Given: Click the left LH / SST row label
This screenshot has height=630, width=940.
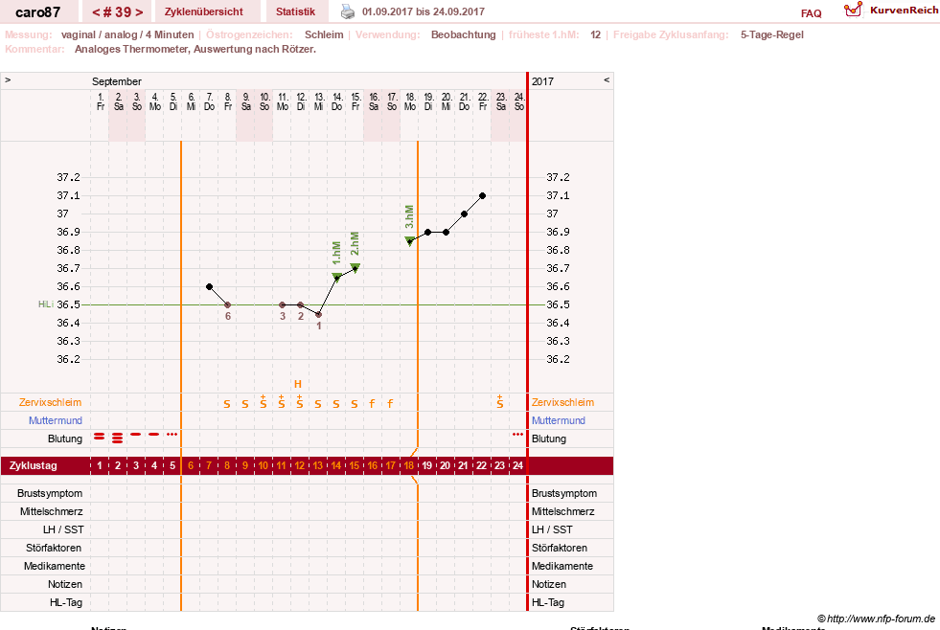Looking at the screenshot, I should (x=63, y=529).
